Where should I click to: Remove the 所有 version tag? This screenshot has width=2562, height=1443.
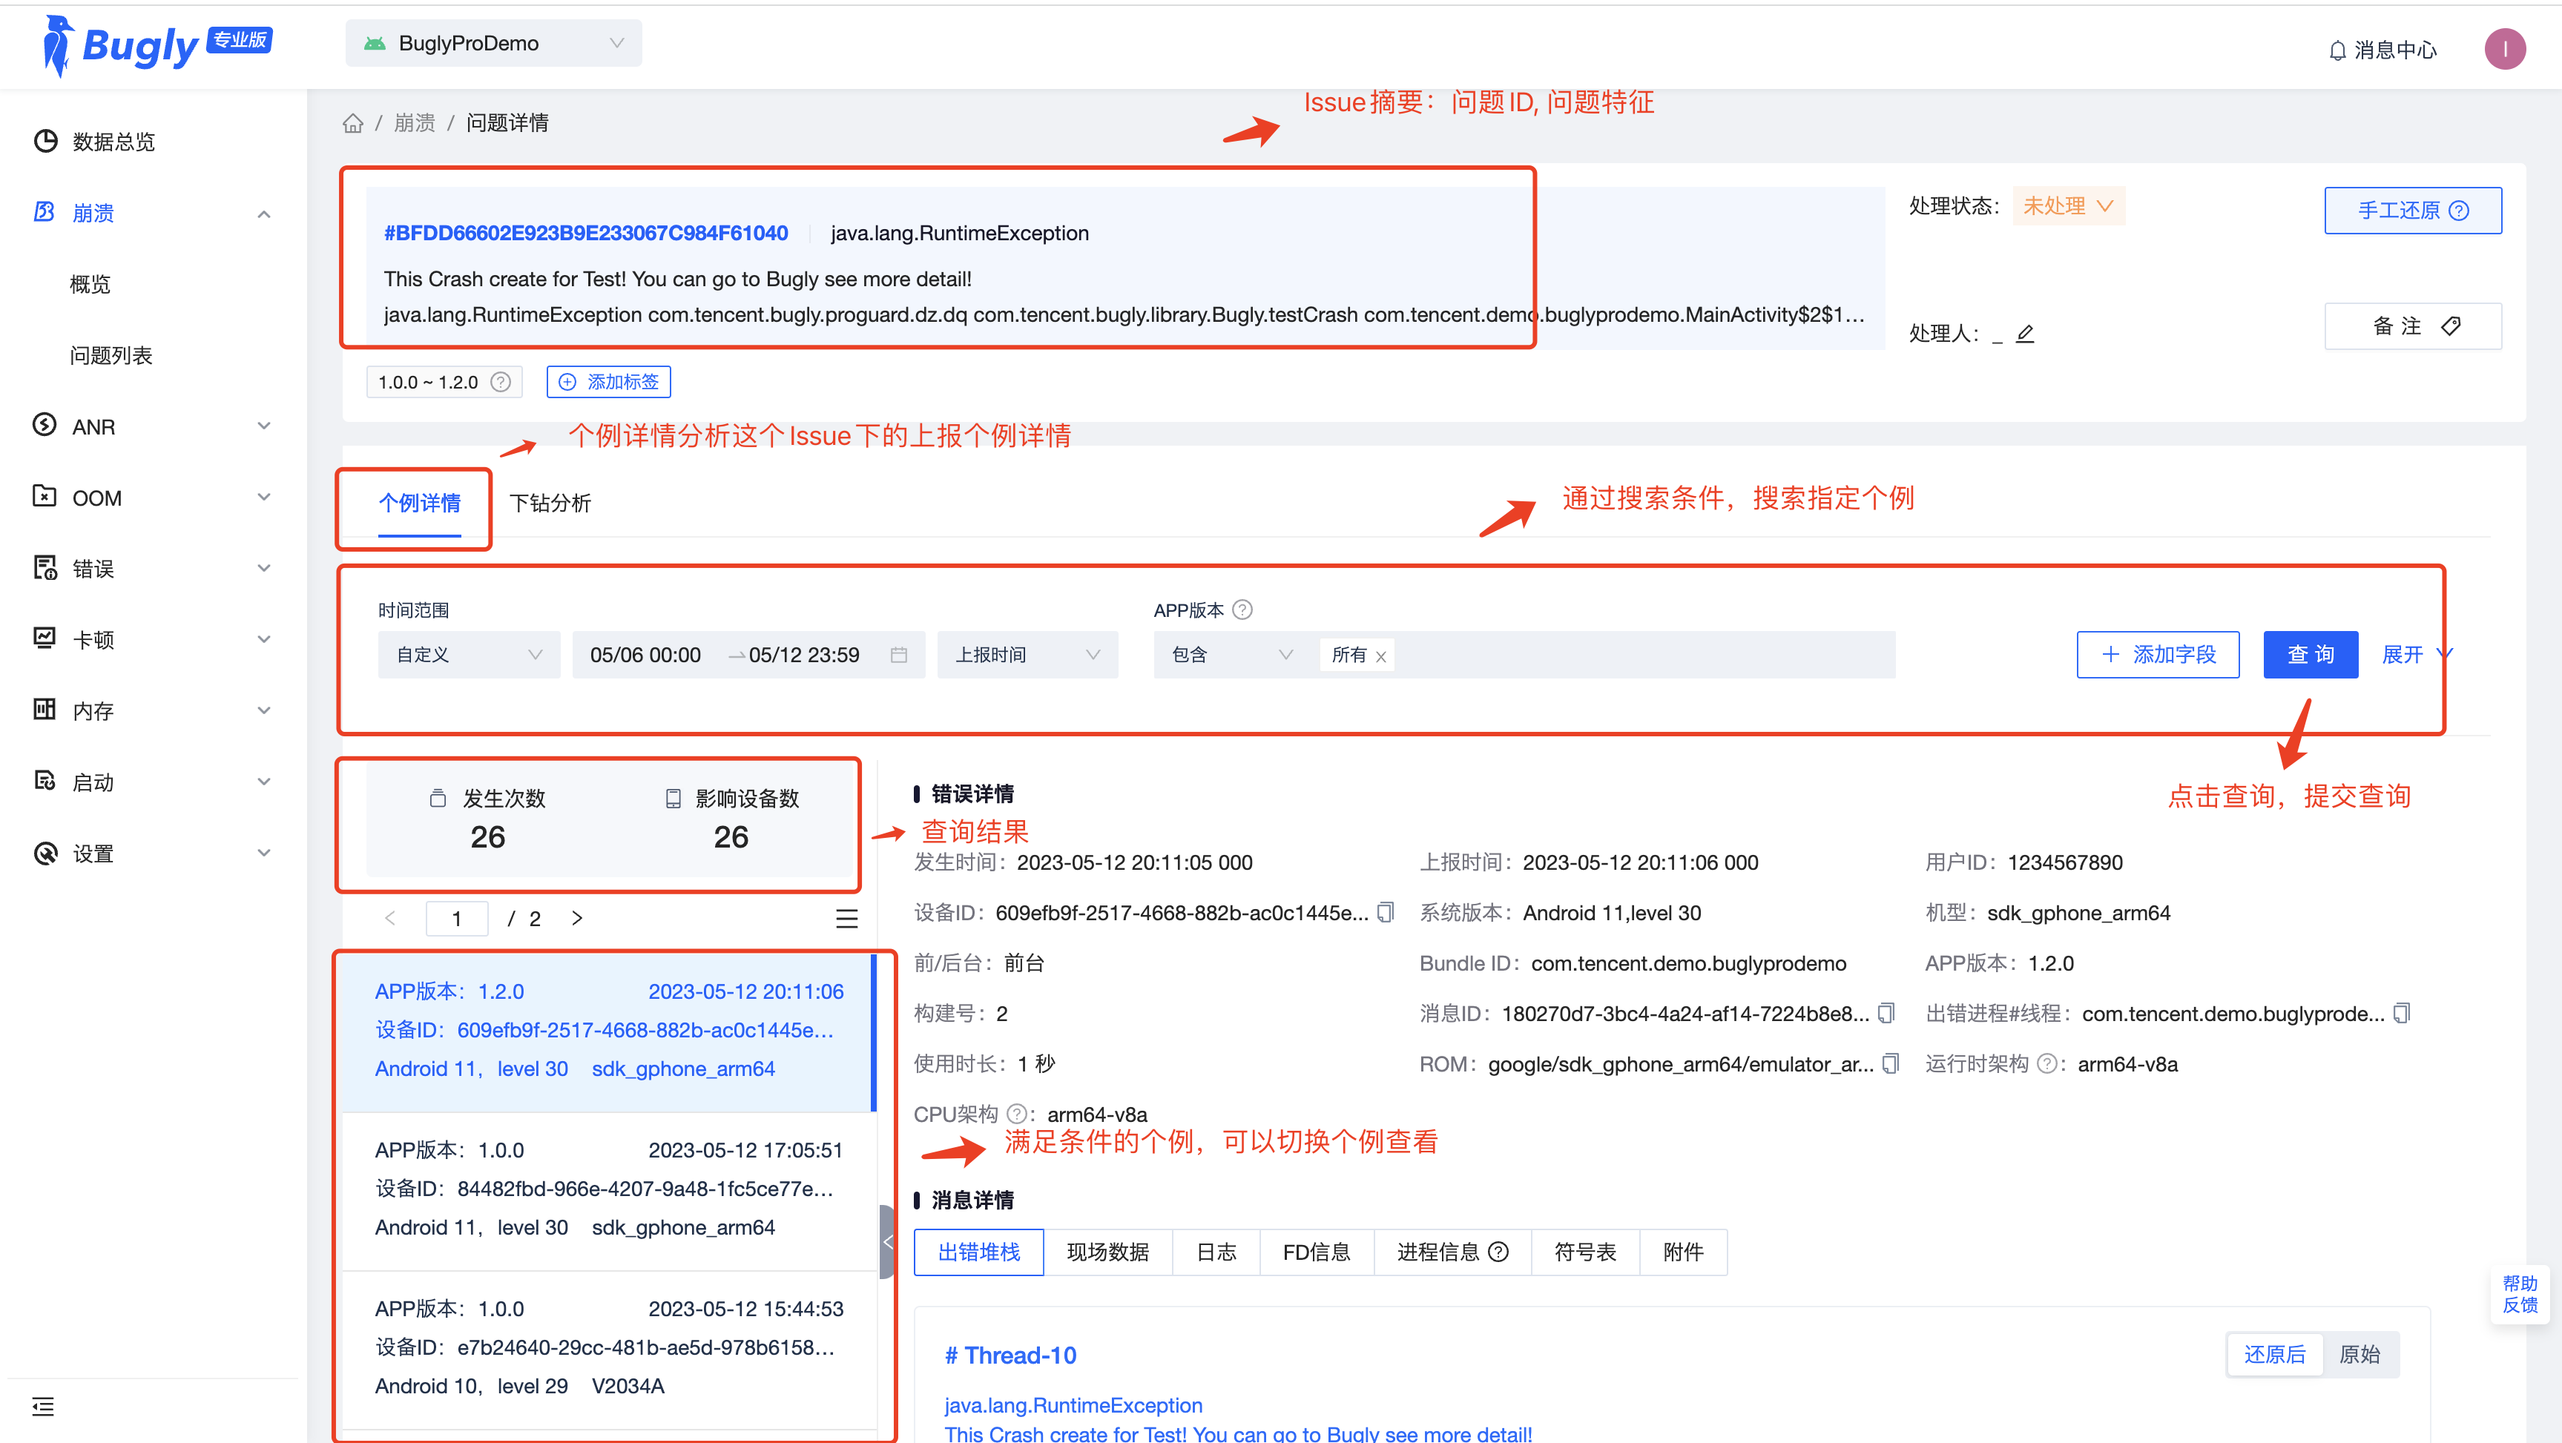click(1380, 656)
